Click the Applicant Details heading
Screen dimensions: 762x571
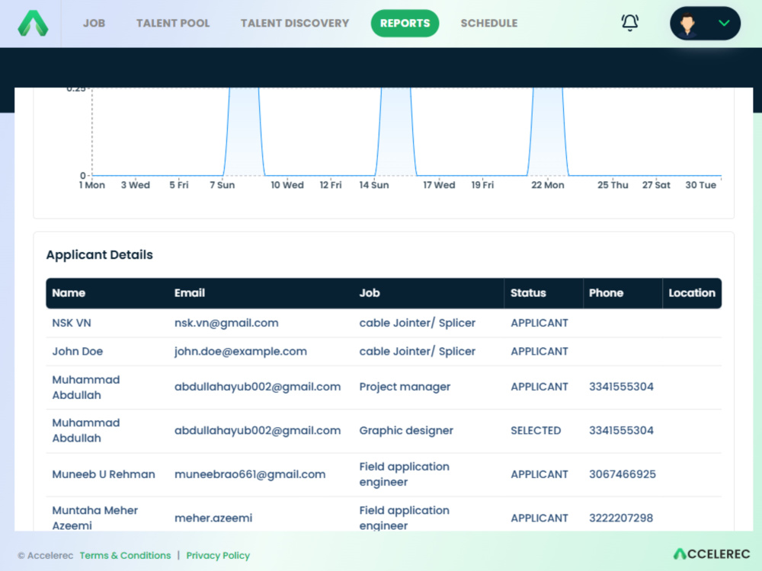(100, 255)
